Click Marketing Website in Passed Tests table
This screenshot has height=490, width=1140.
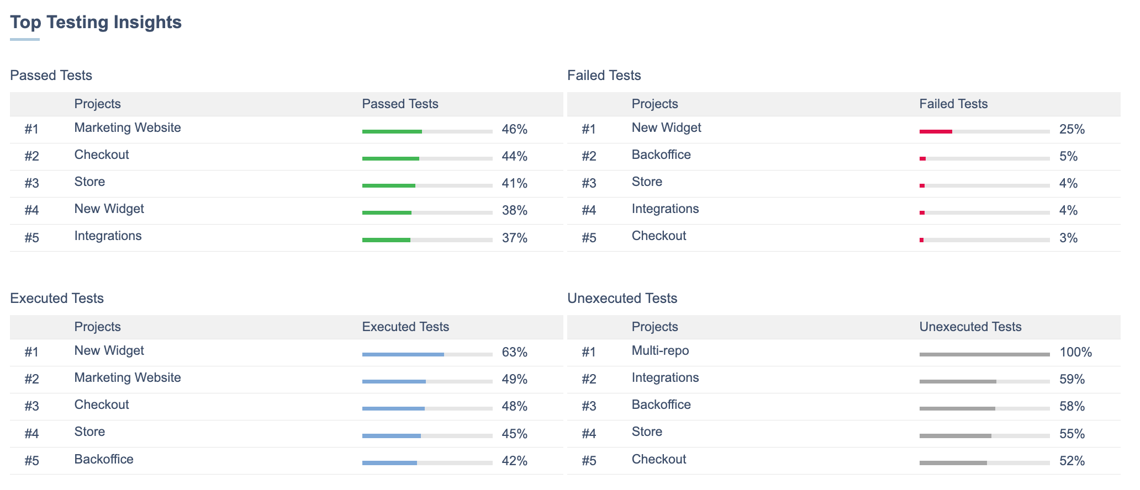[128, 128]
